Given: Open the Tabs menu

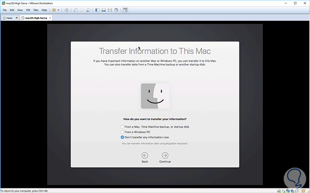Looking at the screenshot, I should (x=36, y=10).
